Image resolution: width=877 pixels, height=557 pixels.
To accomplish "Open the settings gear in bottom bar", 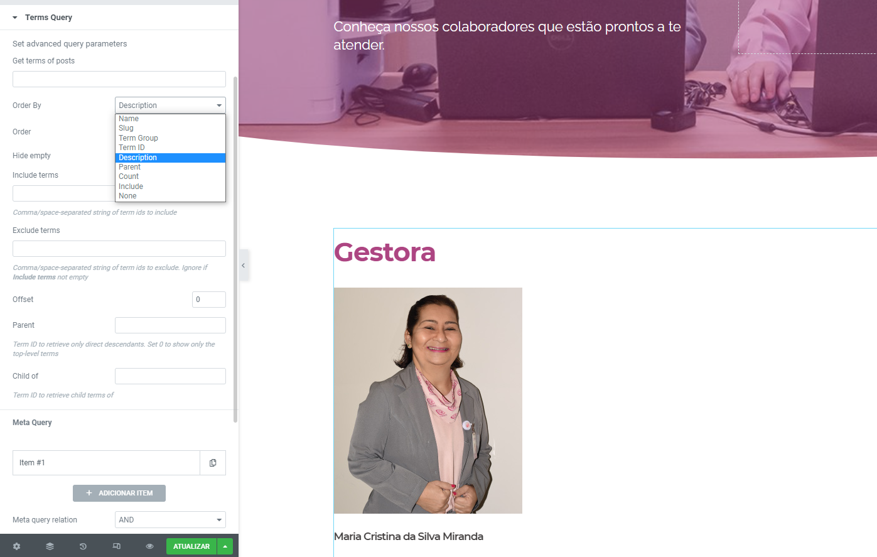I will [x=16, y=546].
